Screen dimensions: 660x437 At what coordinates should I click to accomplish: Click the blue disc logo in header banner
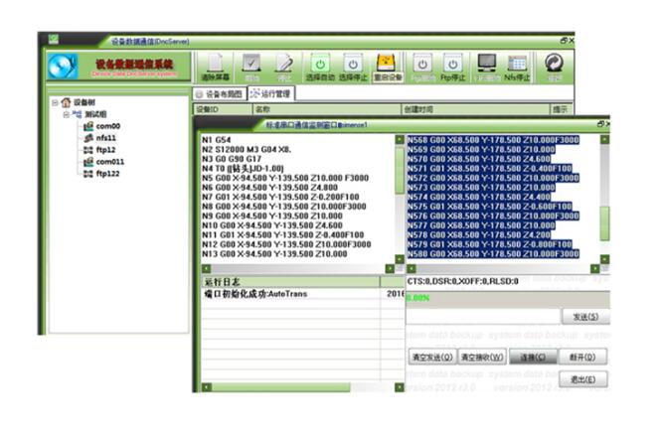pos(64,66)
